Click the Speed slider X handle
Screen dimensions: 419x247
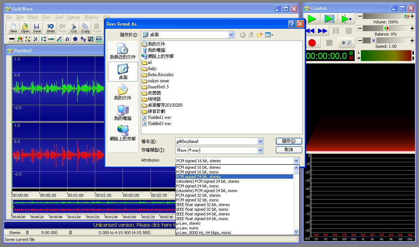tap(374, 41)
